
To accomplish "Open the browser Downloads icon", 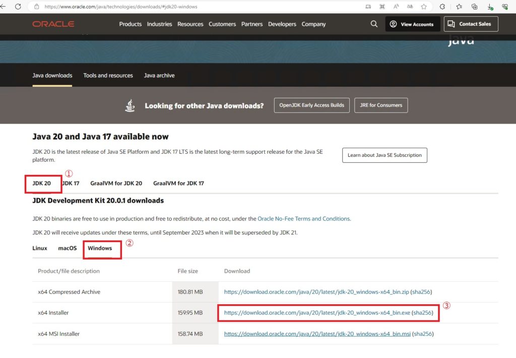I will pos(490,7).
